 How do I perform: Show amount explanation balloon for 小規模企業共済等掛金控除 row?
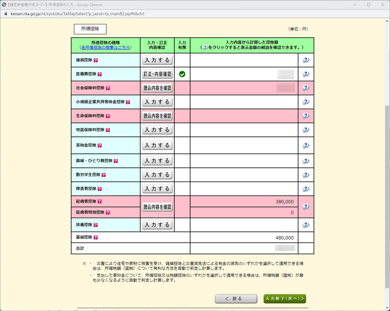[x=306, y=102]
